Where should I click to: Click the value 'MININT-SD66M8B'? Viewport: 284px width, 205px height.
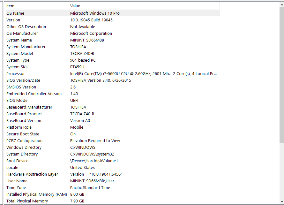click(87, 40)
